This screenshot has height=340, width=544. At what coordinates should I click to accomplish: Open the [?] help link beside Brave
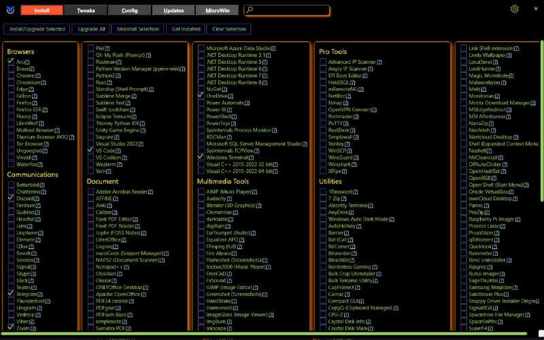pos(32,69)
